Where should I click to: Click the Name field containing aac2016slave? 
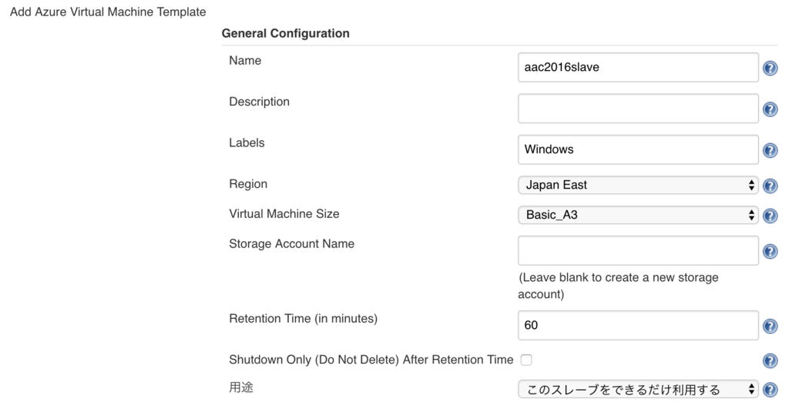[x=638, y=68]
